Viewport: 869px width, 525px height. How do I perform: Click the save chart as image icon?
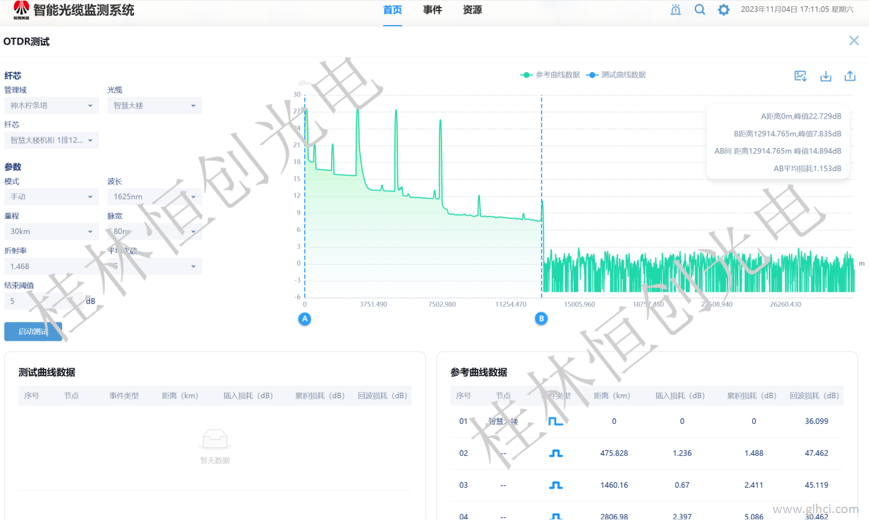click(800, 76)
